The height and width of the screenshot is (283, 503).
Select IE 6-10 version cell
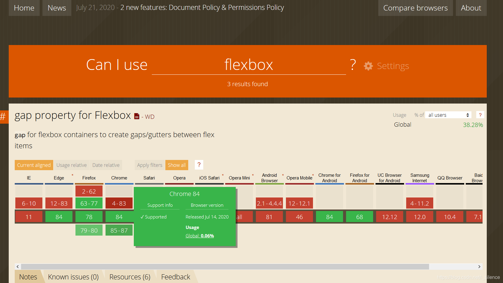29,203
